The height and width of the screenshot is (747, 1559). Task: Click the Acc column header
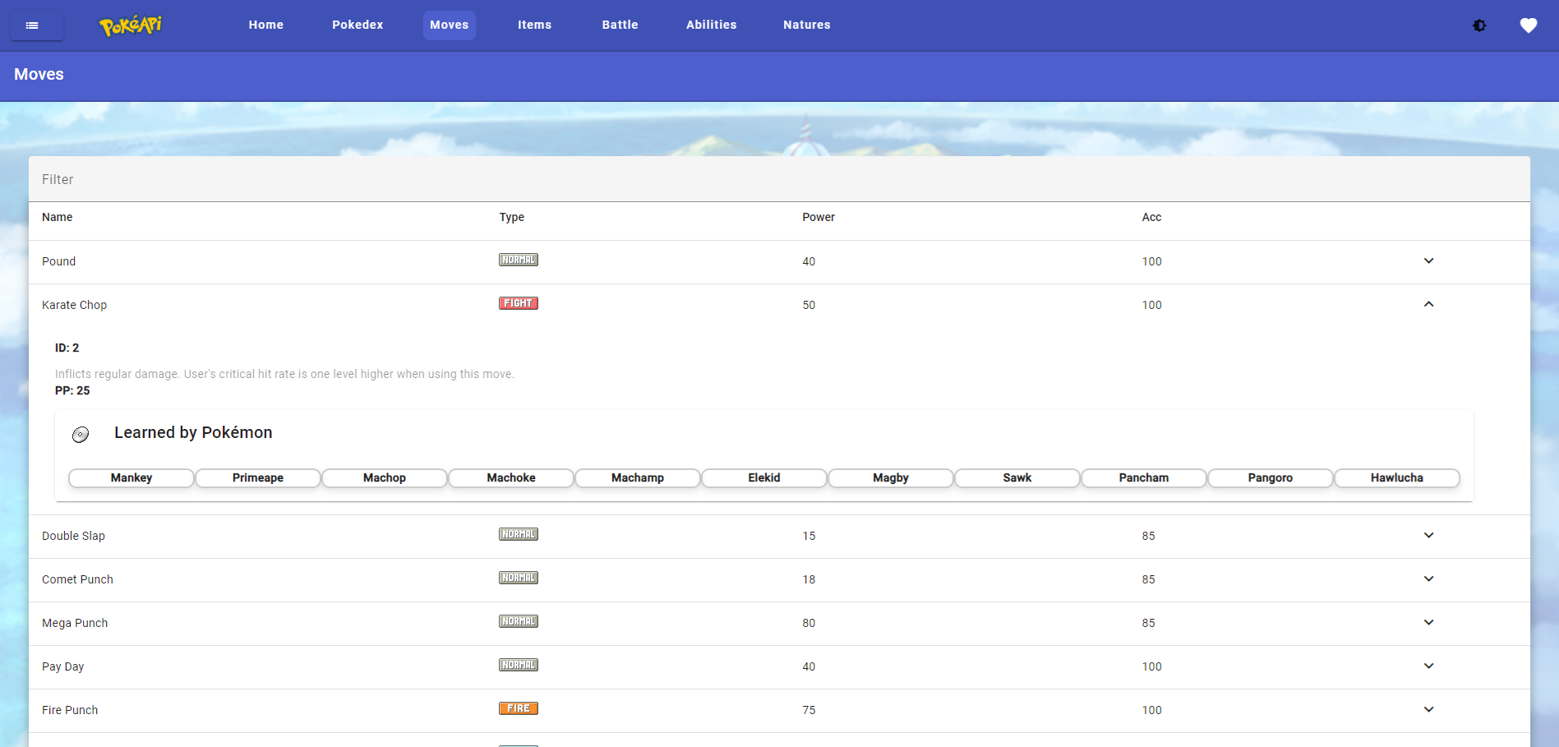(1151, 217)
